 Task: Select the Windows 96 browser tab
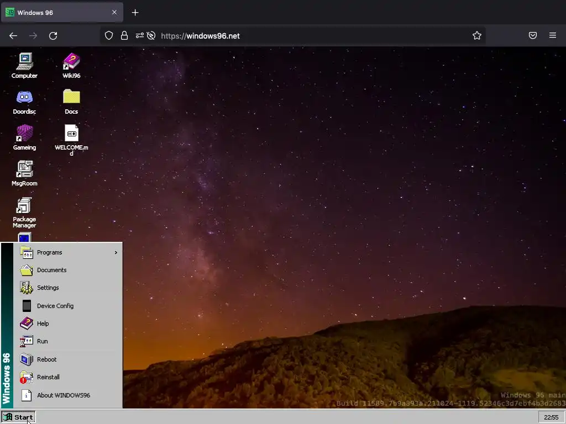click(x=62, y=13)
